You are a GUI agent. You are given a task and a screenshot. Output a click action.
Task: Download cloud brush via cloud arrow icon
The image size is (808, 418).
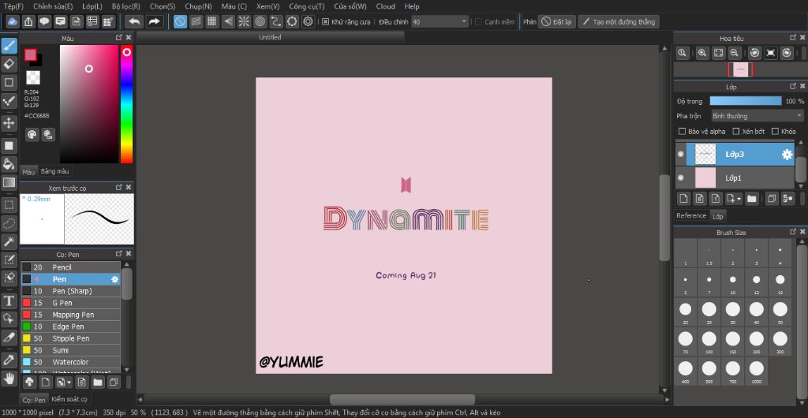click(29, 382)
